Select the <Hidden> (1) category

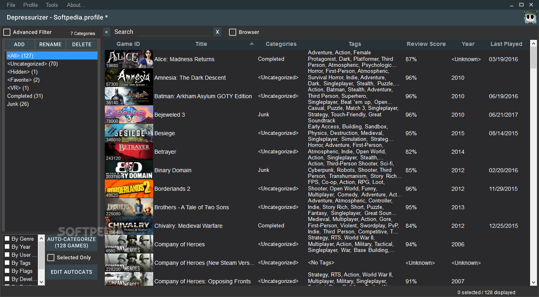click(52, 72)
